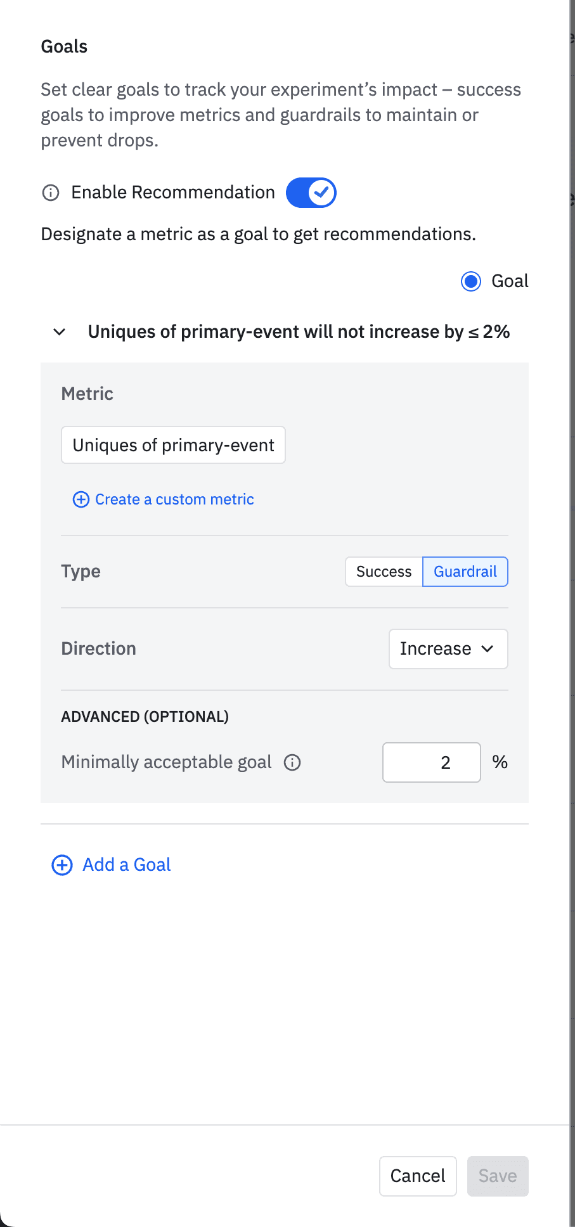Click the Create a custom metric link text
Screen dimensions: 575x1227
174,499
